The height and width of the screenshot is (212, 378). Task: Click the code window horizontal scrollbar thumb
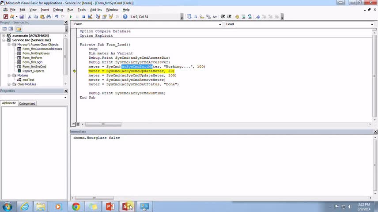[103, 124]
